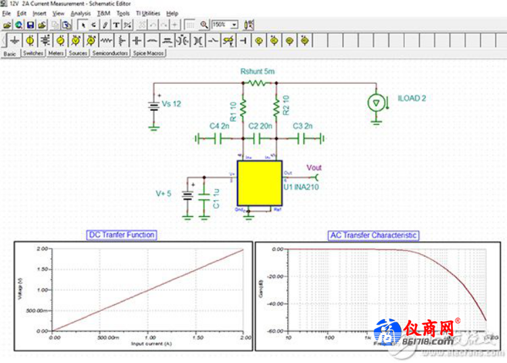507x363 pixels.
Task: Switch to the Semiconductors tab
Action: pyautogui.click(x=110, y=53)
